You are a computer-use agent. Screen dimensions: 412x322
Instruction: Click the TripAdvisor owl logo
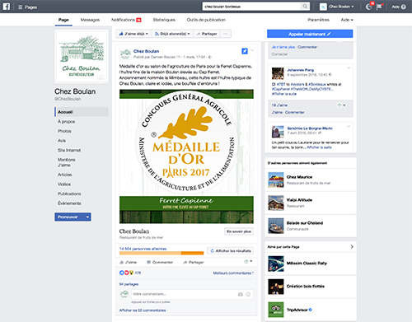276,310
